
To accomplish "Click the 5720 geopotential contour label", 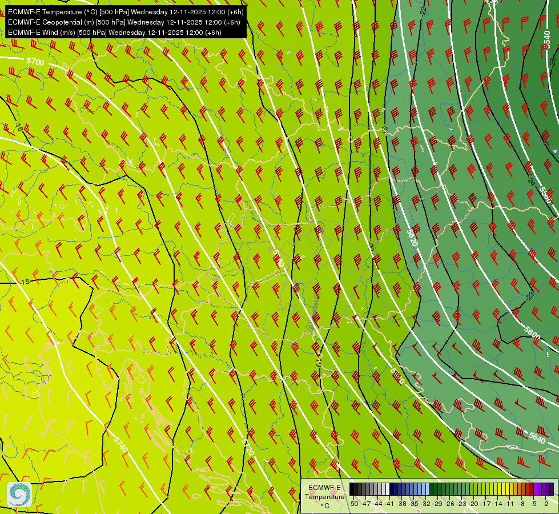I will (x=248, y=447).
